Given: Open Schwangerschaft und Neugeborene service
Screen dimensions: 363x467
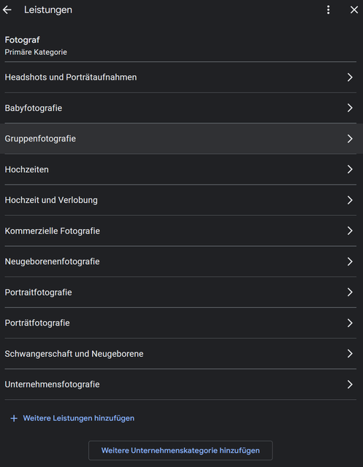Looking at the screenshot, I should [x=180, y=354].
